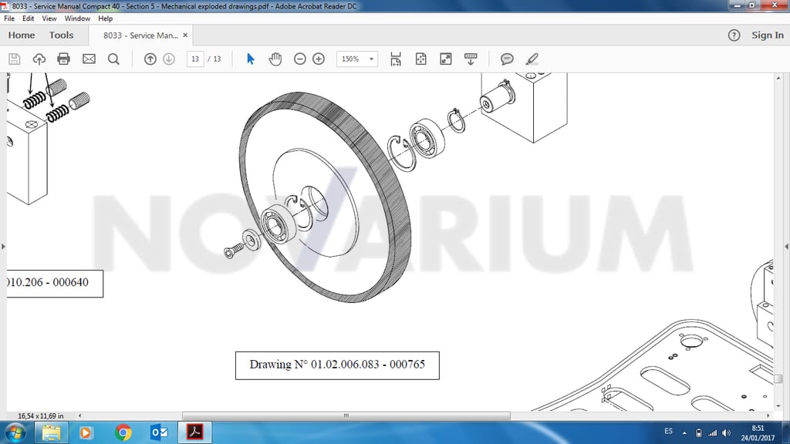Click the horizontal scrollbar right arrow
This screenshot has width=790, height=444.
[768, 415]
